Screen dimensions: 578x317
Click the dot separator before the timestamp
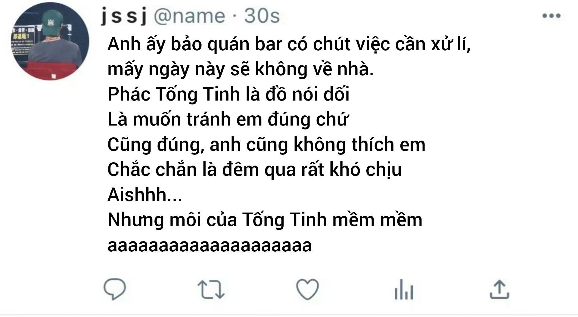[235, 16]
